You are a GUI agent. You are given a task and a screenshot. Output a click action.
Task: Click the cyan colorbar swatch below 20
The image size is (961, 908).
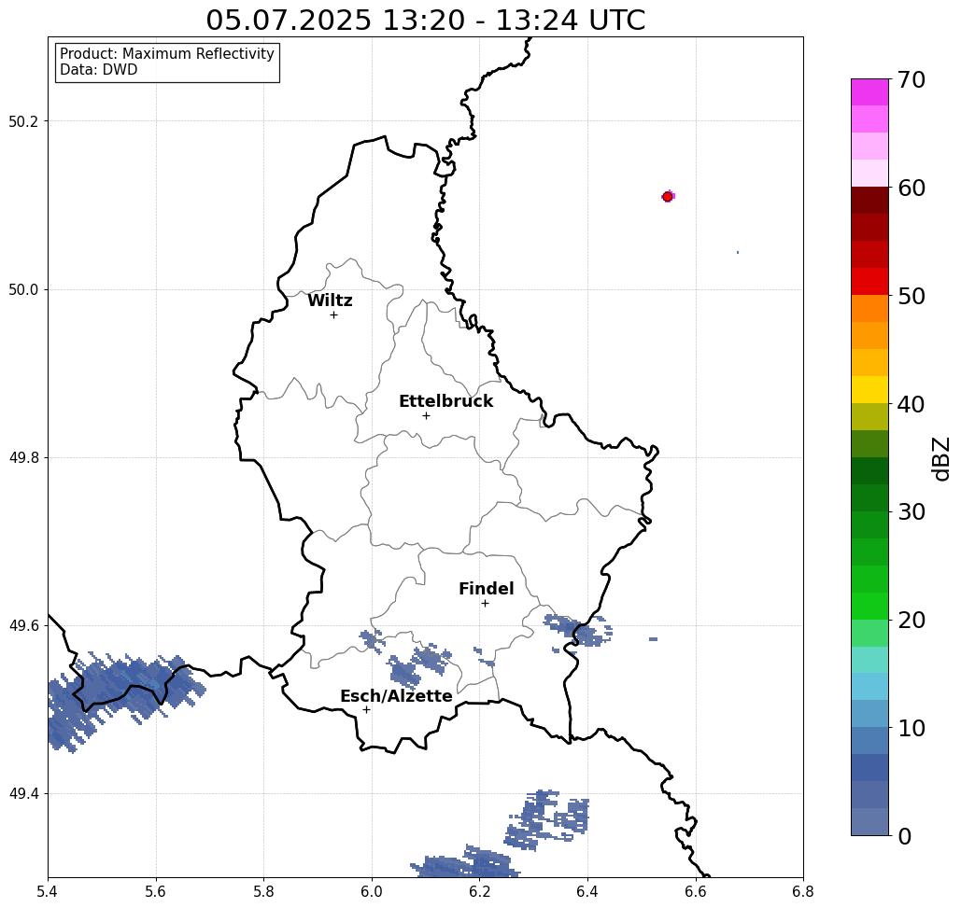[x=869, y=660]
